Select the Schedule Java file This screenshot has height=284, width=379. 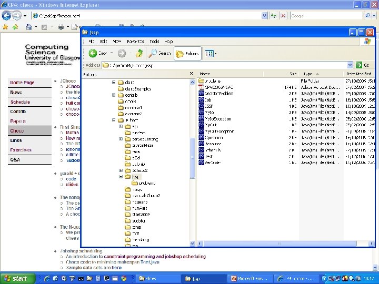coord(210,150)
